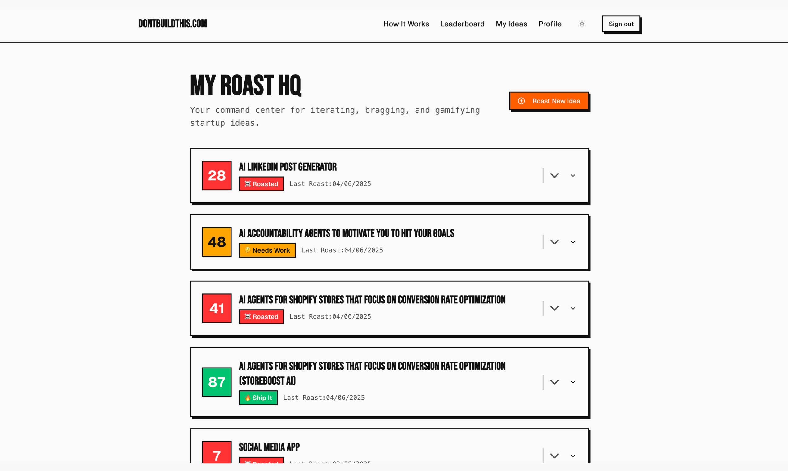Image resolution: width=788 pixels, height=471 pixels.
Task: Expand large chevron on Social Media App row
Action: pyautogui.click(x=554, y=456)
